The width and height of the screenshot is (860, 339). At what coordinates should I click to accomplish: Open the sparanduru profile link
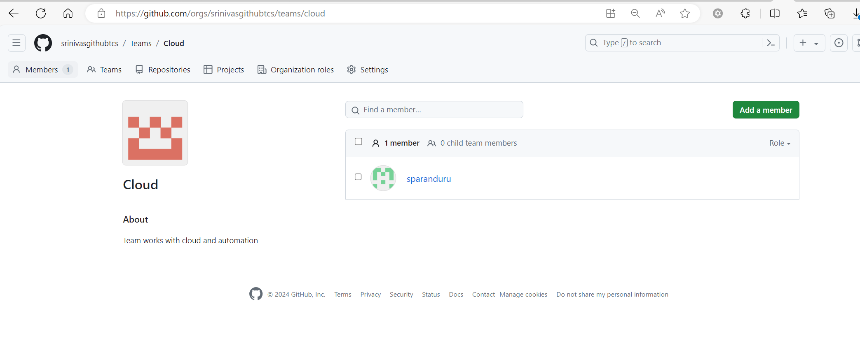coord(429,179)
